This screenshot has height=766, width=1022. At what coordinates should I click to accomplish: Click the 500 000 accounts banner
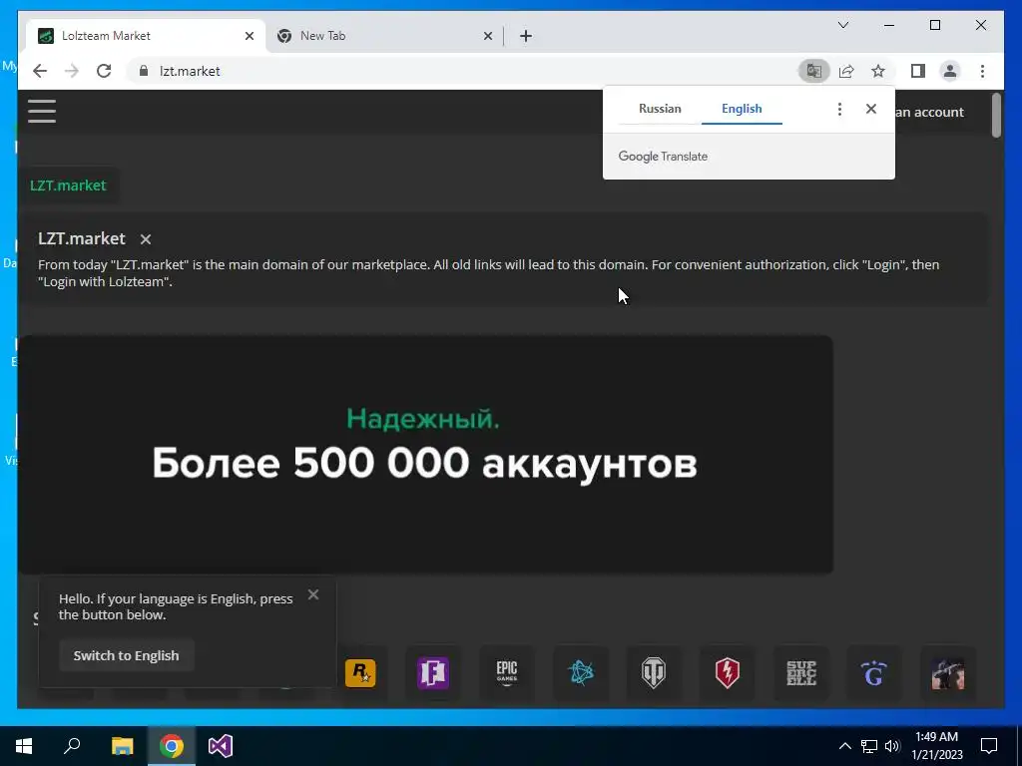click(x=425, y=455)
